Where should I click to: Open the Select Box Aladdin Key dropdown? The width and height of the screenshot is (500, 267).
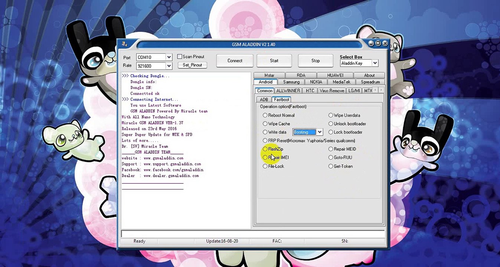(x=375, y=63)
